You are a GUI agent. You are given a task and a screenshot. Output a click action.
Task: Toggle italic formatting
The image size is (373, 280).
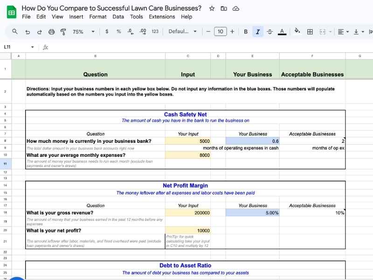click(x=258, y=32)
